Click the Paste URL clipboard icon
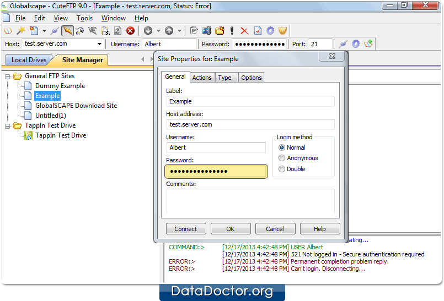Image resolution: width=444 pixels, height=301 pixels. [105, 30]
